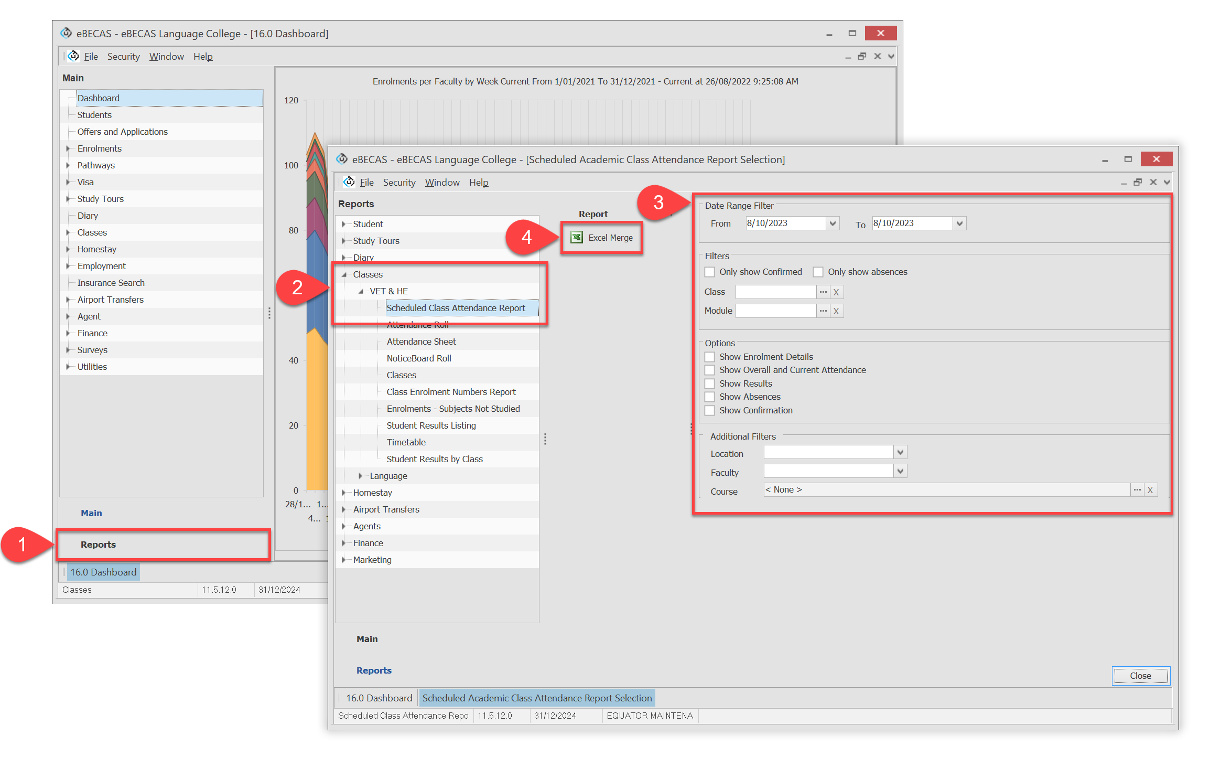
Task: Click the Course field browse ellipsis button
Action: [x=1137, y=489]
